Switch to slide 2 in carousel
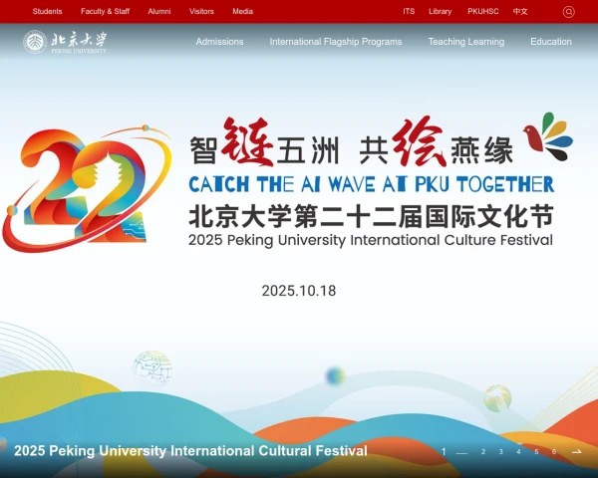This screenshot has height=478, width=598. coord(483,452)
